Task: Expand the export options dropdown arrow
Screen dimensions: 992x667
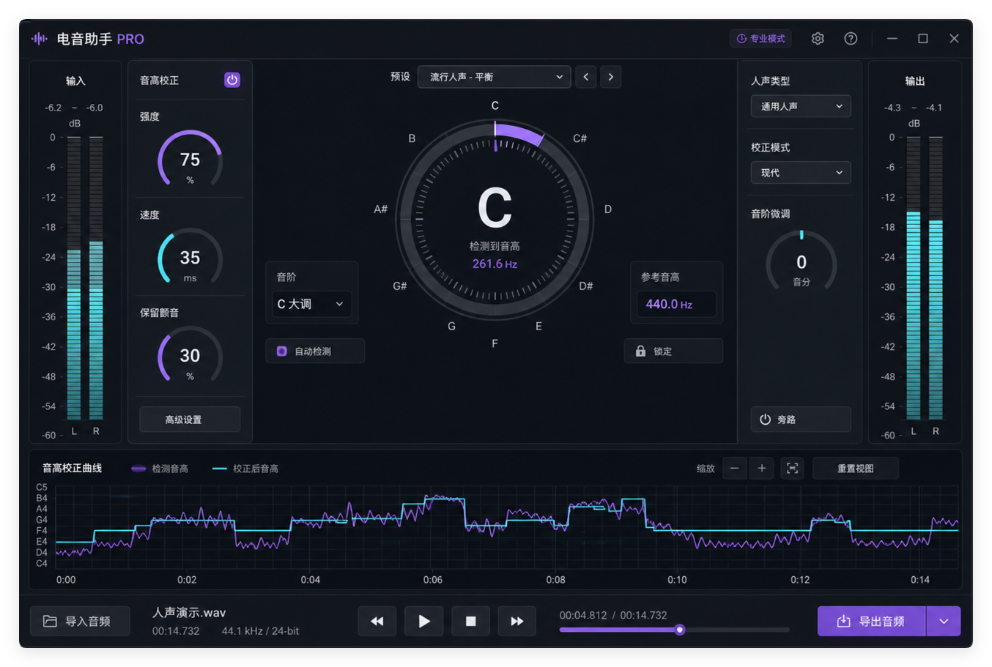Action: (x=944, y=621)
